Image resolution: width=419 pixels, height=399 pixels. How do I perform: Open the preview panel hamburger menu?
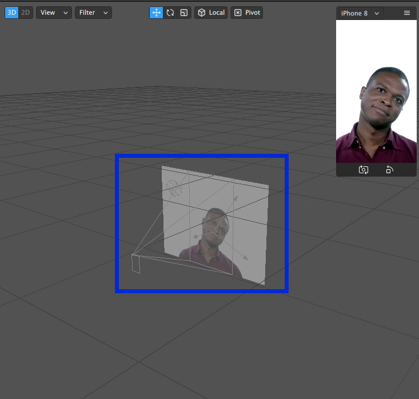click(406, 13)
